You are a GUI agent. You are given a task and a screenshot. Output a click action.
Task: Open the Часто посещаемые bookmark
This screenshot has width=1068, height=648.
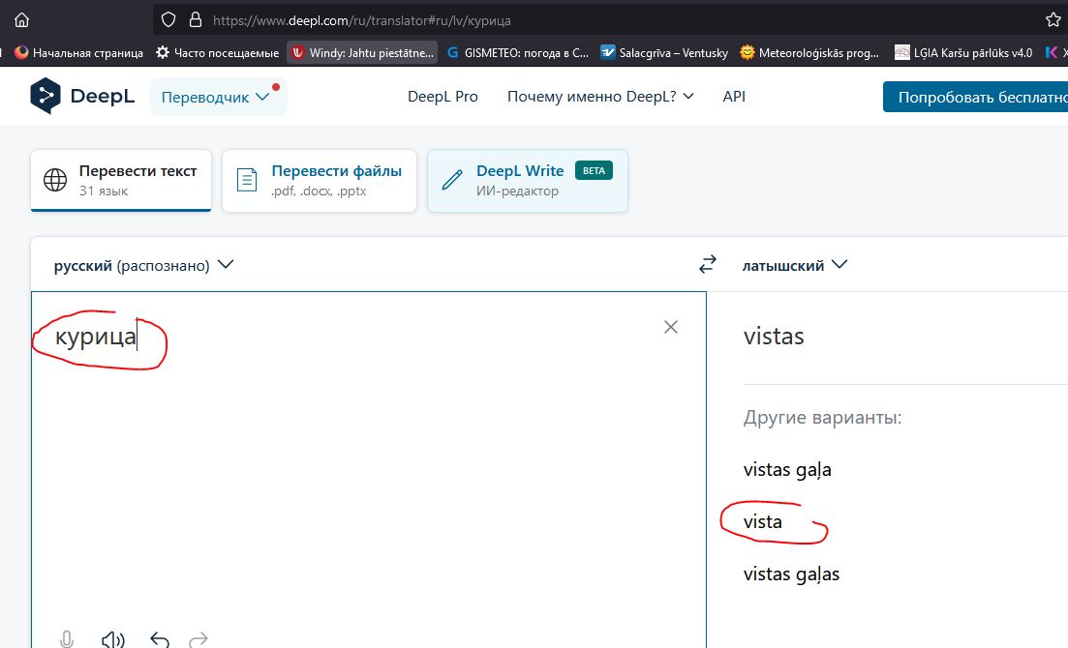point(217,52)
